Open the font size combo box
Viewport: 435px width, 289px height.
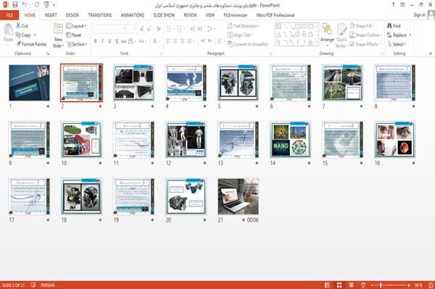click(131, 28)
